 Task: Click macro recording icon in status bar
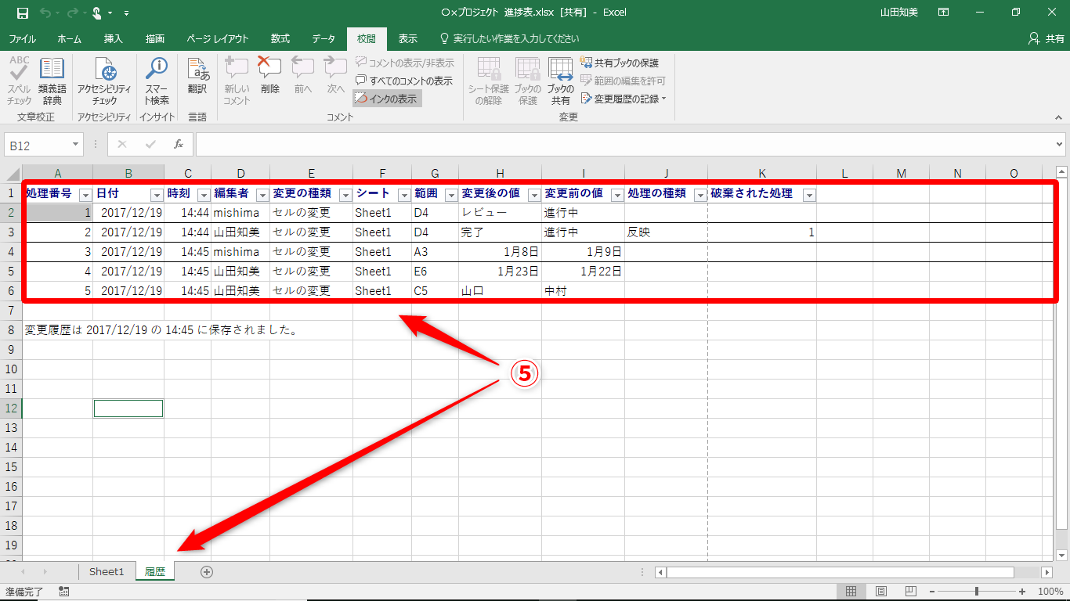click(x=64, y=592)
